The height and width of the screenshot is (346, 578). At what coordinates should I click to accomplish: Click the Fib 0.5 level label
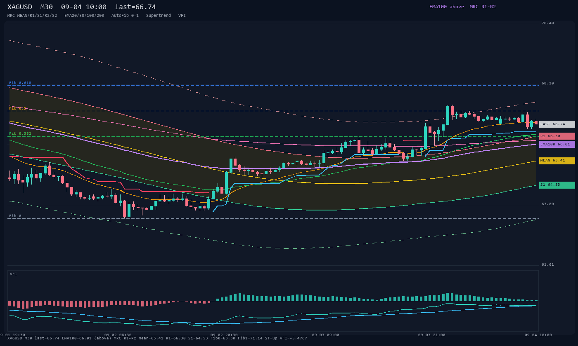coord(18,108)
